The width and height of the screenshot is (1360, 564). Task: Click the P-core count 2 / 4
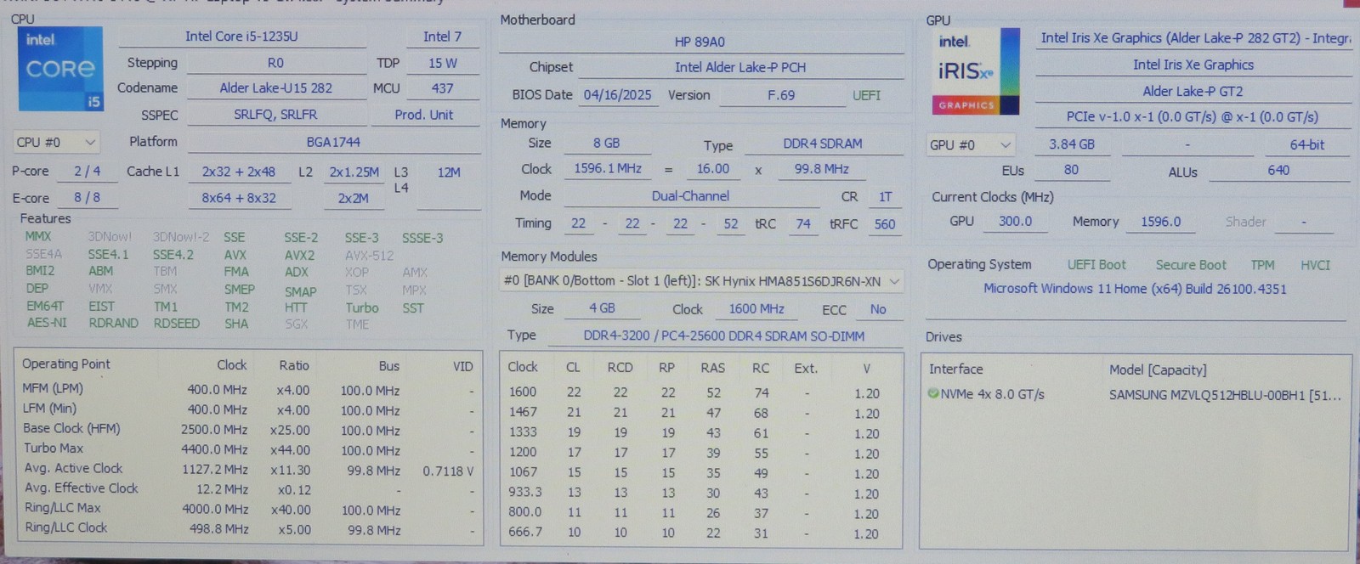tap(87, 172)
